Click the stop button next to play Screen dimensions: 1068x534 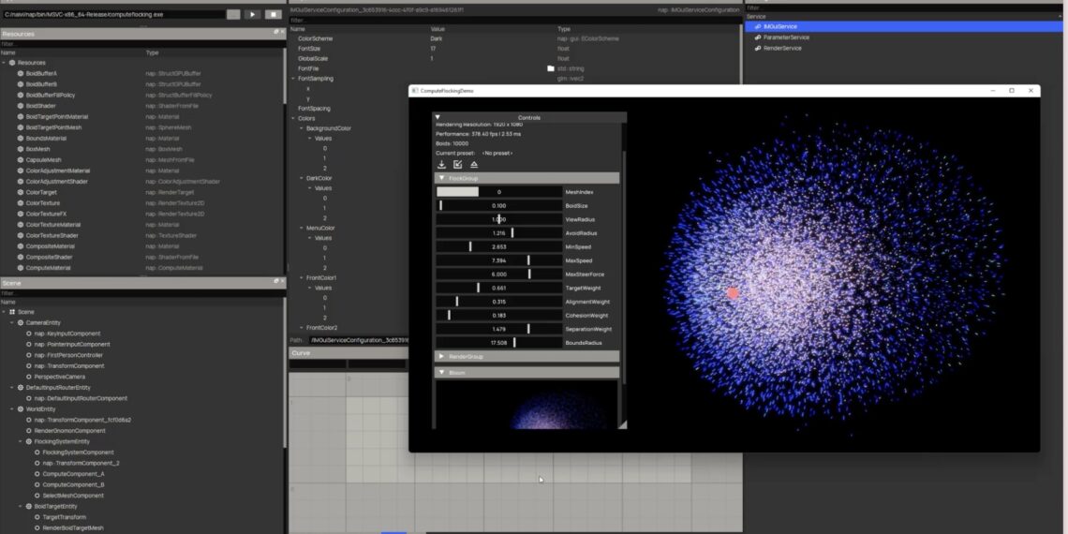point(273,14)
